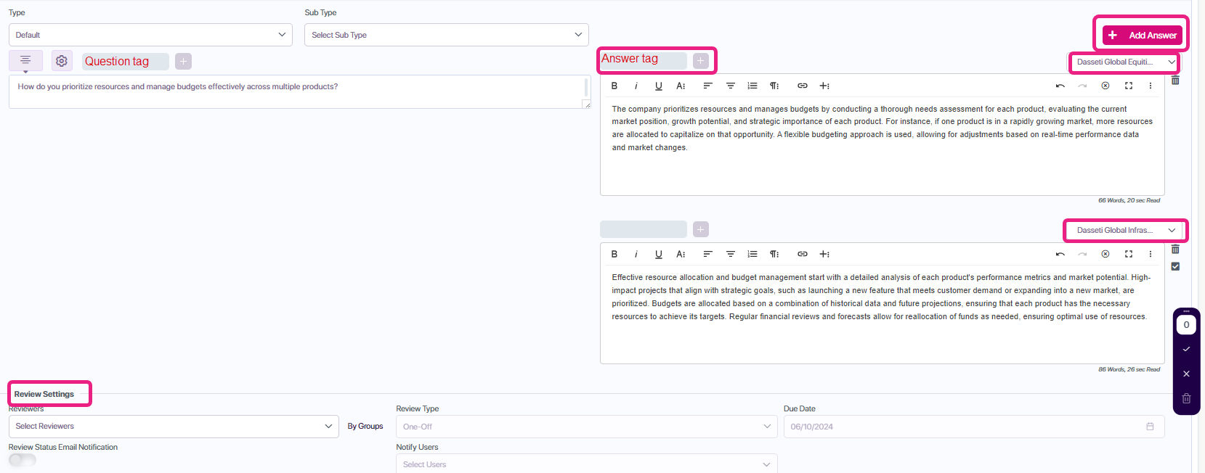
Task: Open more options in Infrastructure answer editor
Action: click(x=1151, y=254)
